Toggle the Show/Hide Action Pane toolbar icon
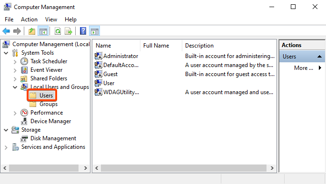Screen dimensions: 326x184 [x=95, y=31]
